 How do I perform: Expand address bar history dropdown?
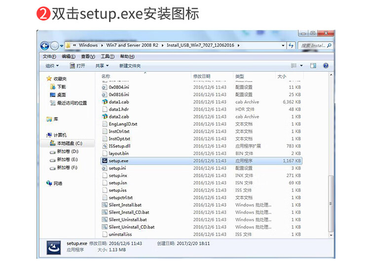click(x=283, y=45)
